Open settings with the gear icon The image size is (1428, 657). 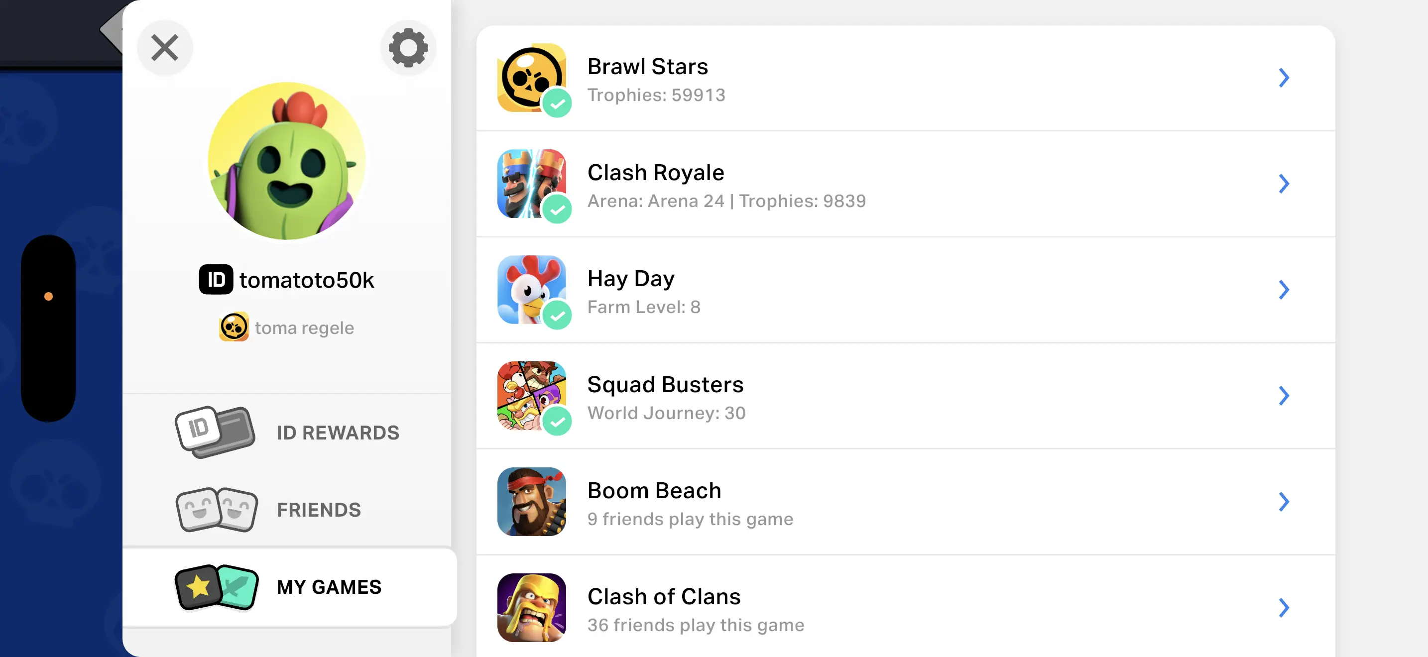[408, 48]
